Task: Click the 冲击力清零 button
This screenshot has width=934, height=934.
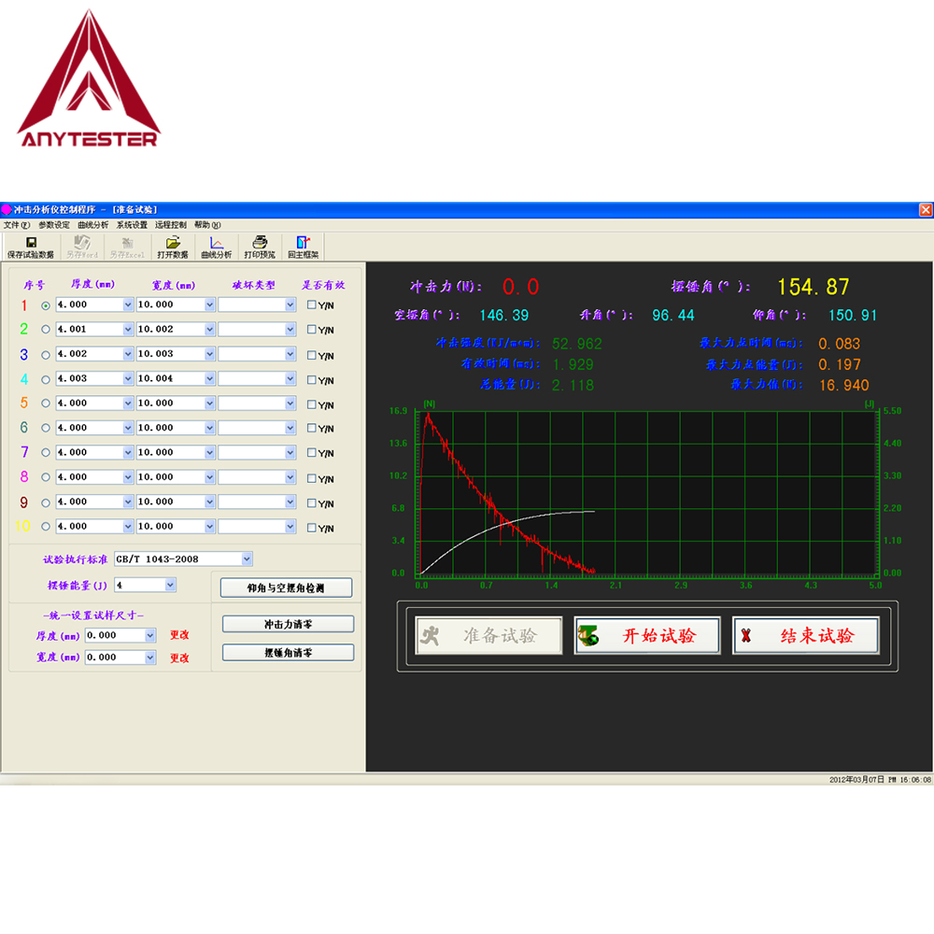Action: click(289, 624)
